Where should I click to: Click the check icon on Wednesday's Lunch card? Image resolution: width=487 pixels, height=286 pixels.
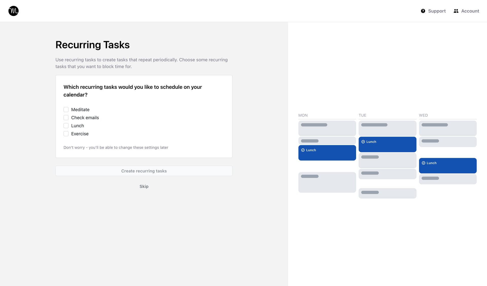point(423,163)
